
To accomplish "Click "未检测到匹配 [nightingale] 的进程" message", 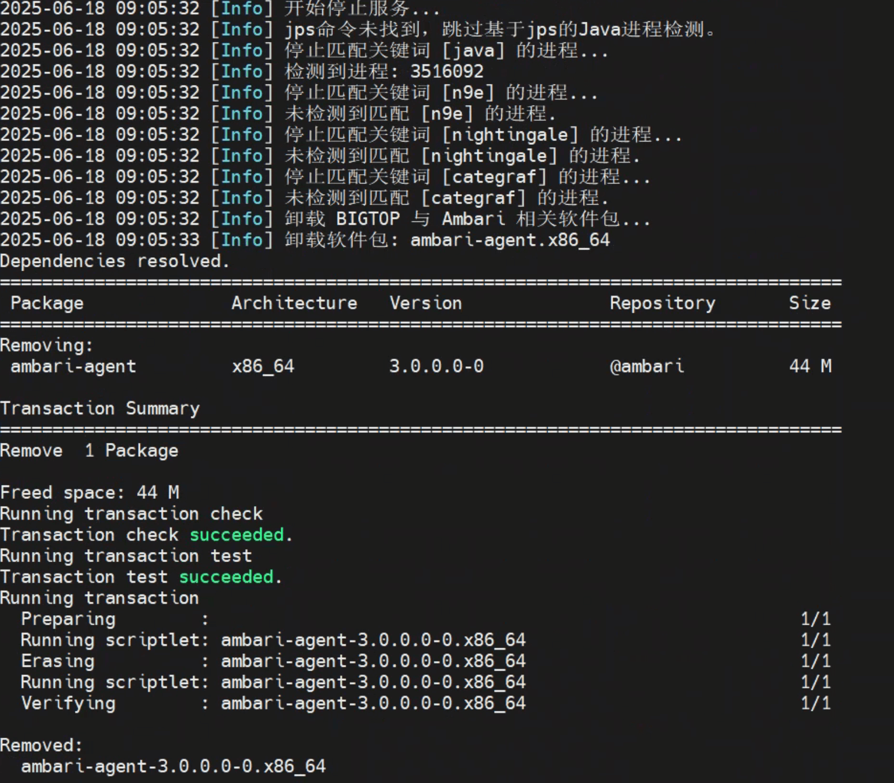I will point(462,156).
